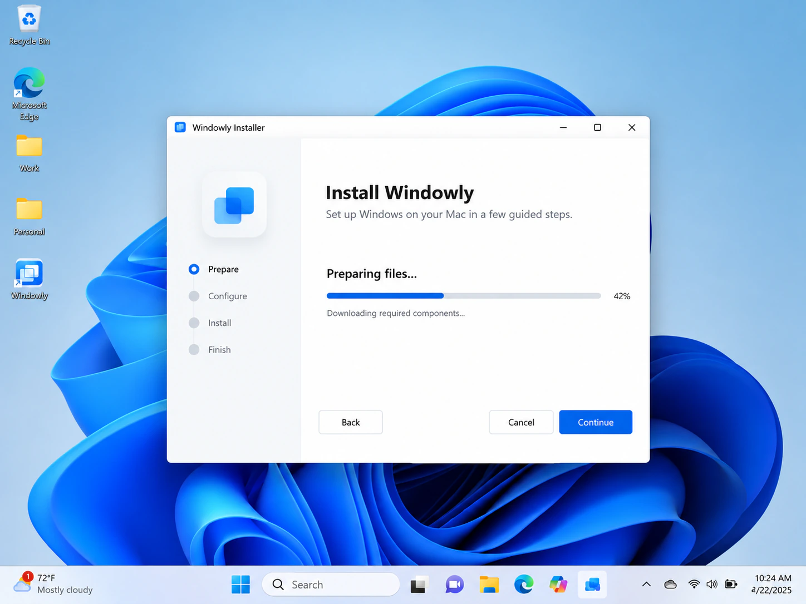
Task: Click the Back button
Action: coord(351,422)
